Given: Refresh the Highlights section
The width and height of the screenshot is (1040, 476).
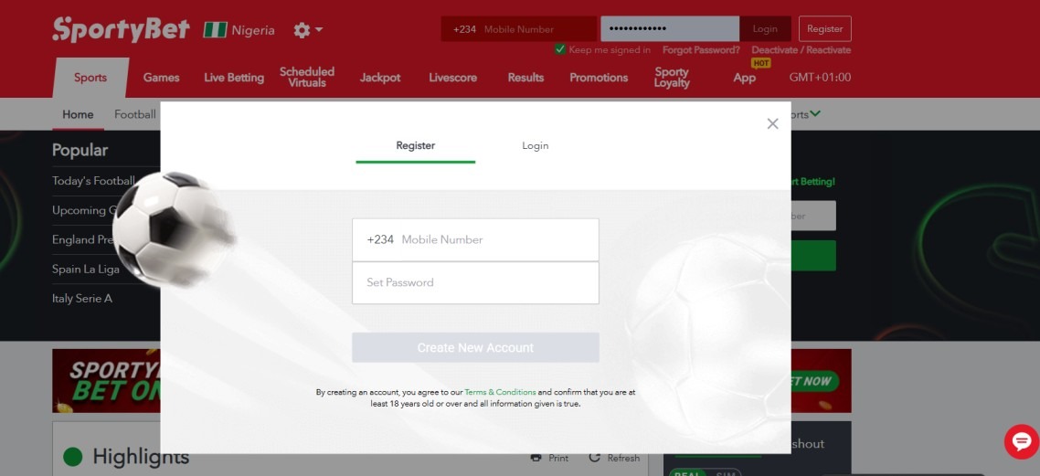Looking at the screenshot, I should [x=614, y=458].
